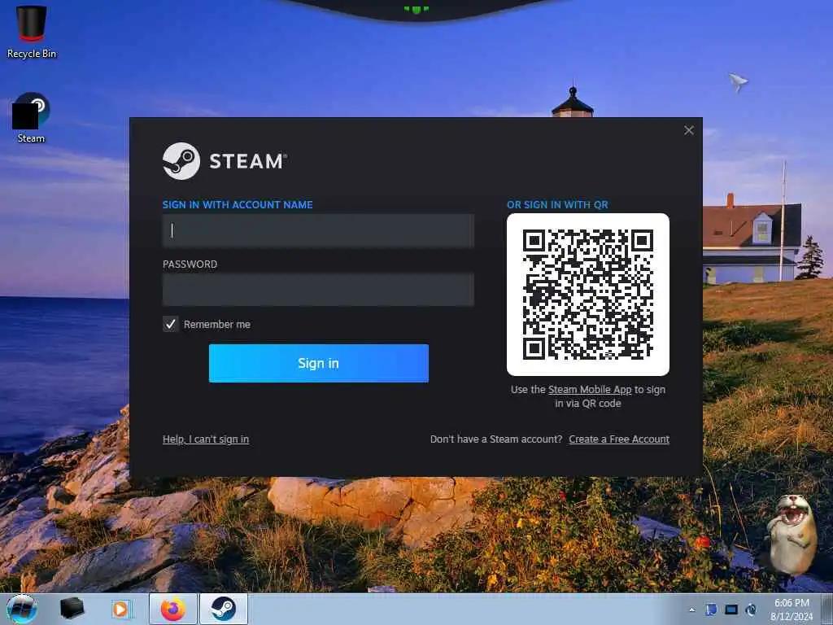
Task: Select the Steam desktop shortcut icon
Action: (32, 118)
